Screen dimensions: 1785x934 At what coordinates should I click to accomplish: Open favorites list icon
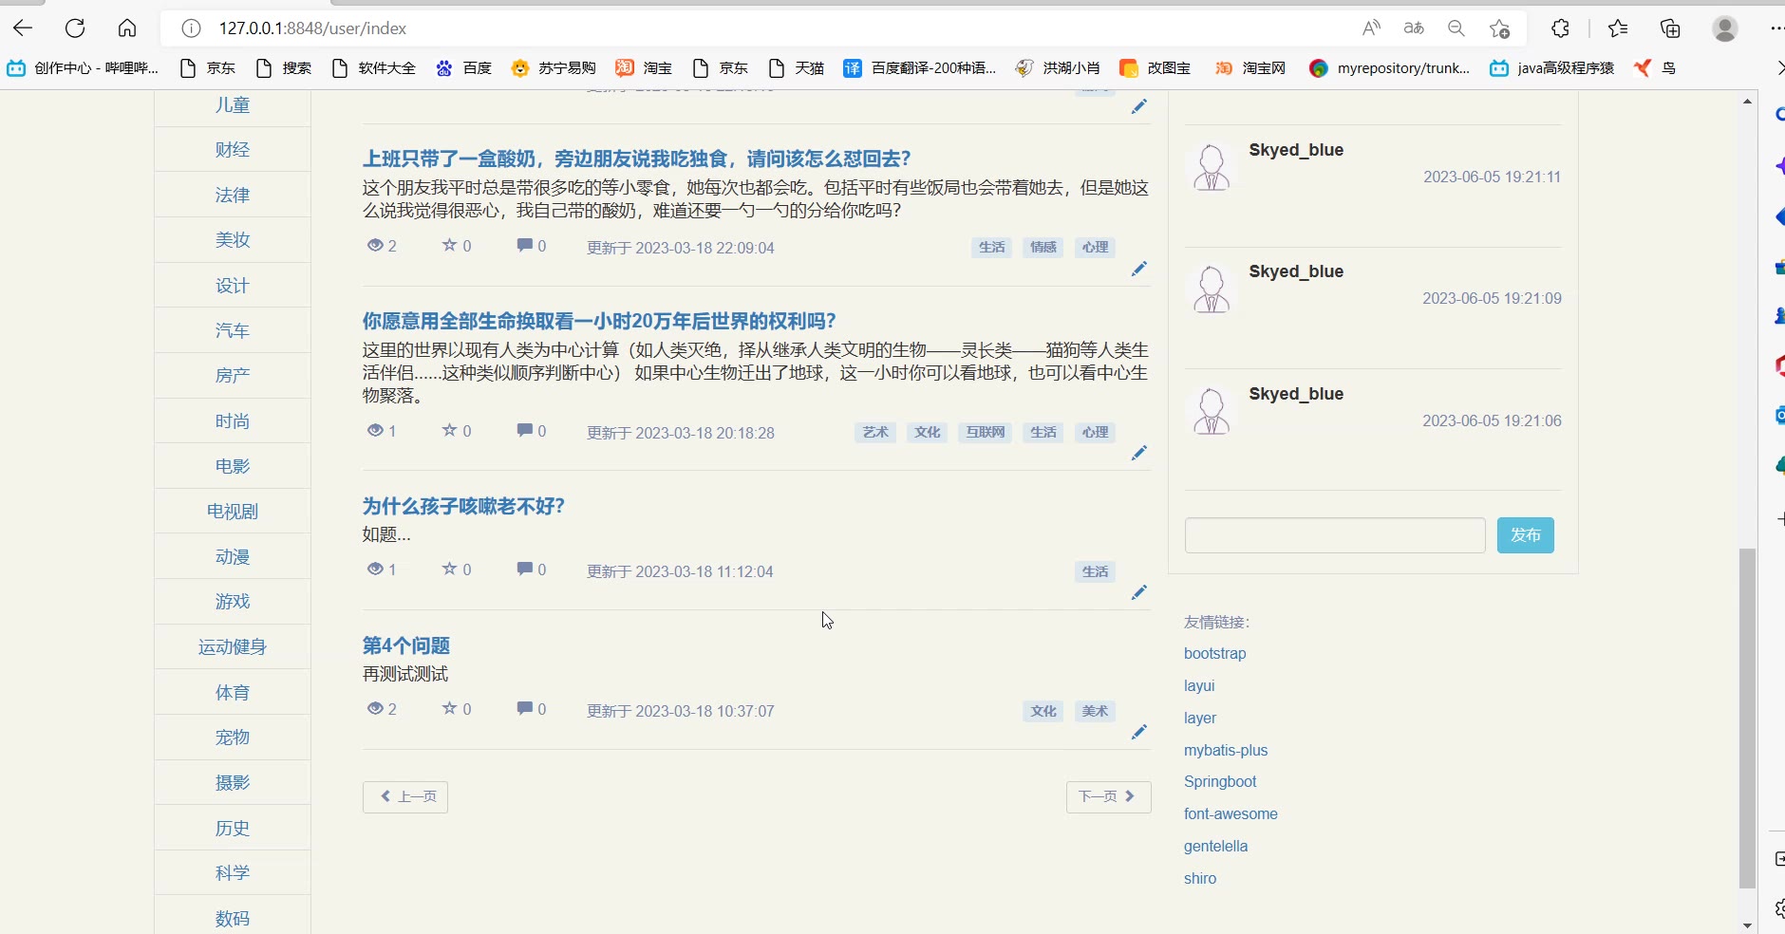pos(1618,28)
